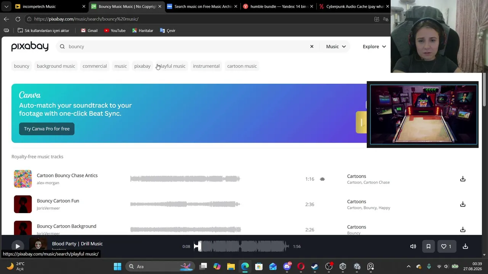Select the cartoon music tag

point(242,66)
